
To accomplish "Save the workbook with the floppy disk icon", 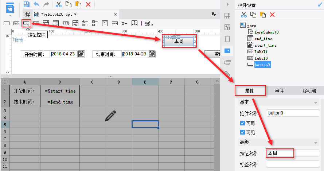I will click(27, 4).
